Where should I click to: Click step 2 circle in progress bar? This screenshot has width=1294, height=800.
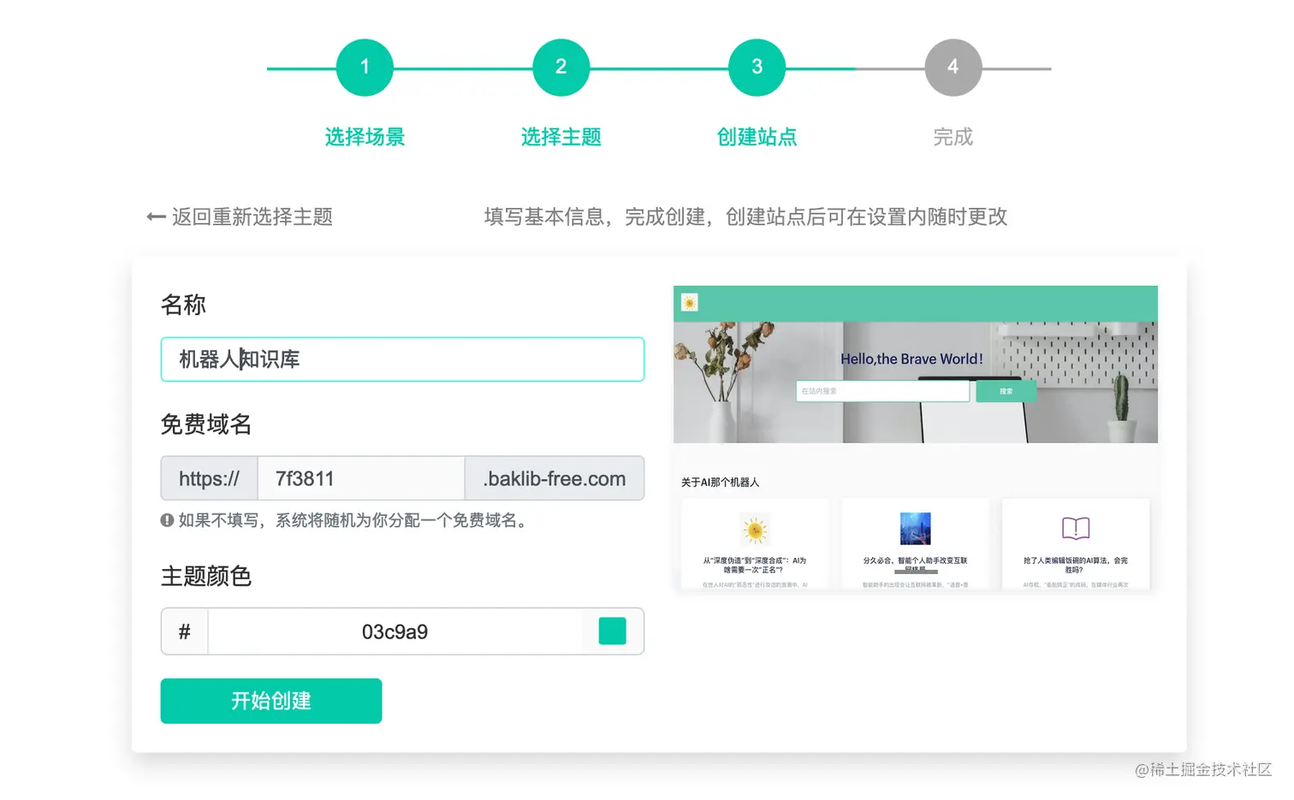561,68
